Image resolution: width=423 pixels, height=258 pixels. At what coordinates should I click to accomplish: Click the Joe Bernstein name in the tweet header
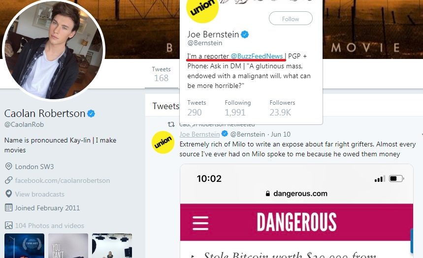(x=199, y=134)
